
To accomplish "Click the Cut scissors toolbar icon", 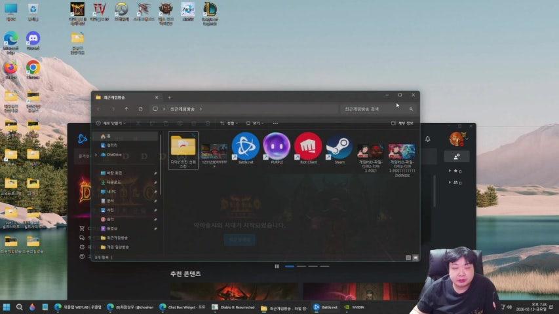I will pos(138,123).
